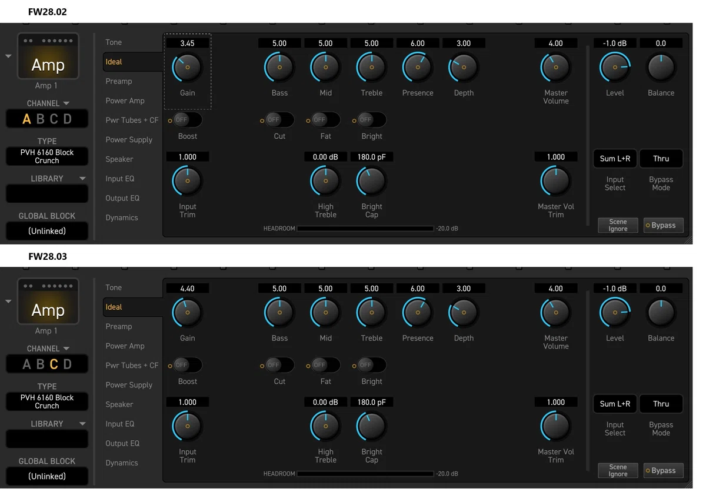Open Pwr Tubes + CF tab in FW28.02
Viewport: 706px width, 489px height.
click(132, 120)
